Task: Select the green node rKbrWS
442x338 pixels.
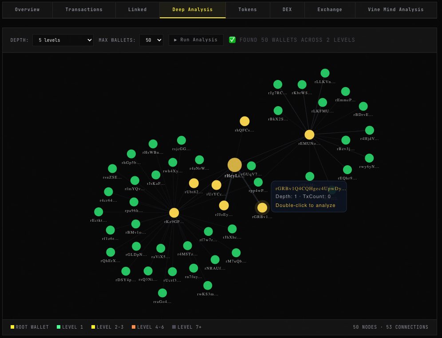Action: pyautogui.click(x=302, y=84)
